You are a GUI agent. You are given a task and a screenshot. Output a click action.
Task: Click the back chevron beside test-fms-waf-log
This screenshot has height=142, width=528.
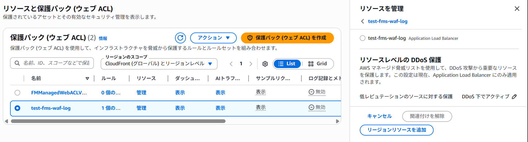pos(363,21)
